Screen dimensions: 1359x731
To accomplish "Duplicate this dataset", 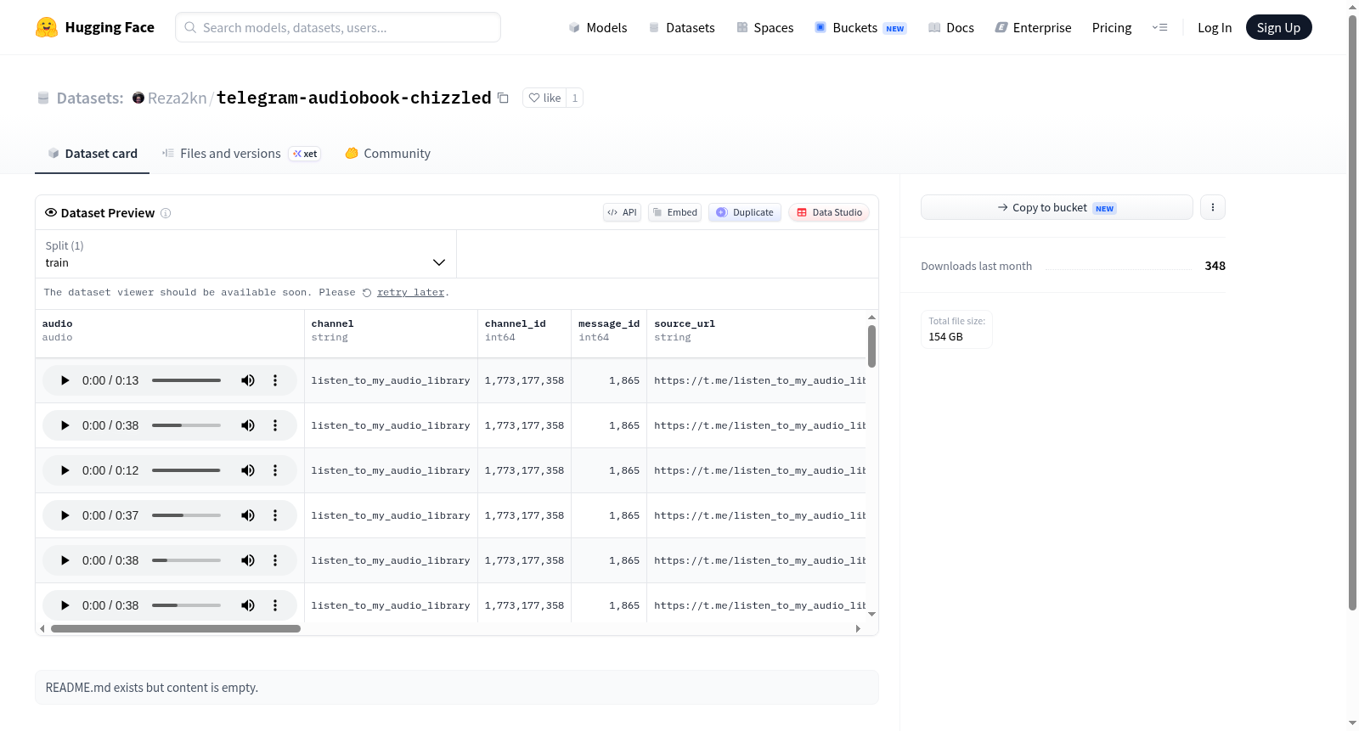I will [745, 212].
